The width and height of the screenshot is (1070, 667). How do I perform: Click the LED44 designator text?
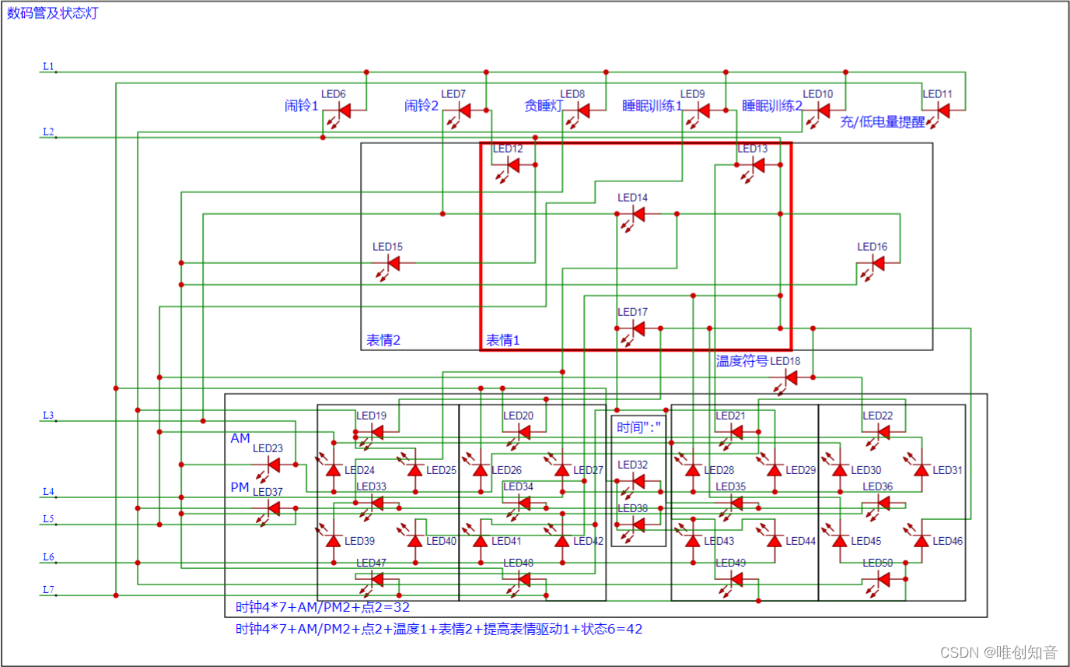pos(800,541)
